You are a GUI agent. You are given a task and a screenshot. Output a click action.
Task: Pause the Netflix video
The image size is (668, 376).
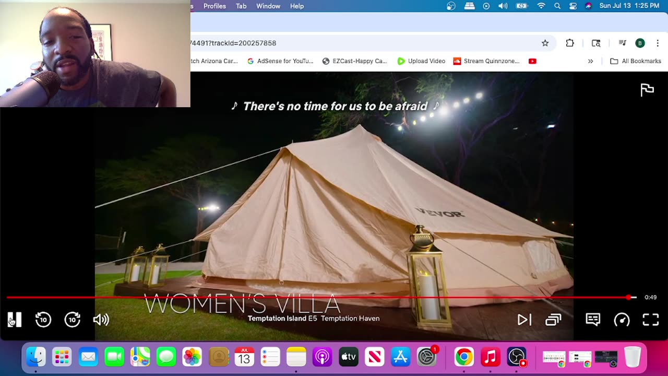pyautogui.click(x=15, y=320)
